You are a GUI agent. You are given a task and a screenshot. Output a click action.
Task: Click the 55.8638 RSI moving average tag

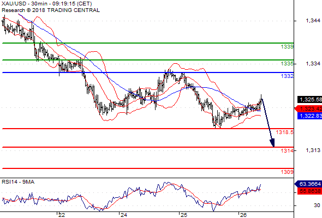coord(309,191)
